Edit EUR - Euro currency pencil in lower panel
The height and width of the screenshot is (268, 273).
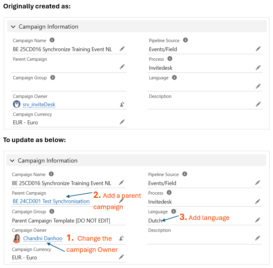pos(121,257)
